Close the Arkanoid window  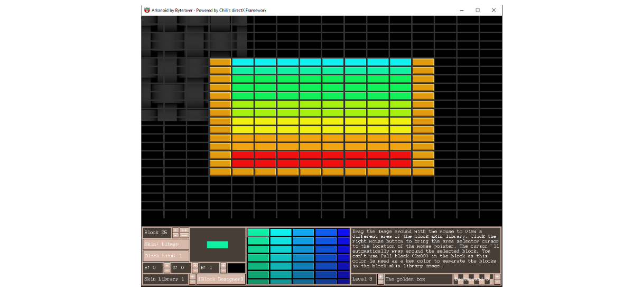pos(494,10)
